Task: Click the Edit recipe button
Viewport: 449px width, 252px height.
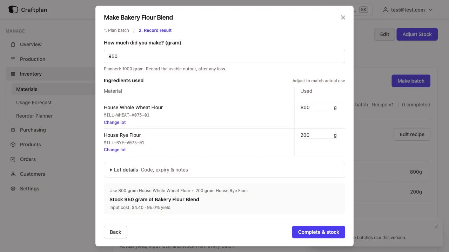Action: [x=412, y=134]
